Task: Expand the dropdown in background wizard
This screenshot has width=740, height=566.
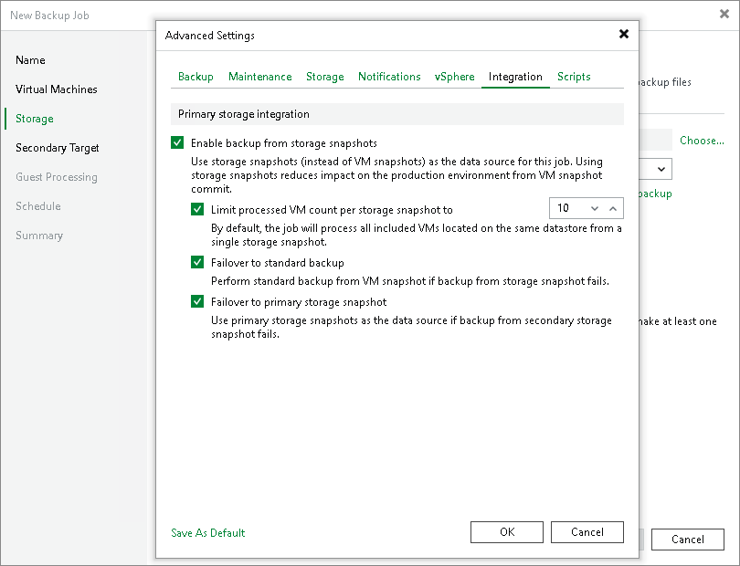Action: pos(661,169)
